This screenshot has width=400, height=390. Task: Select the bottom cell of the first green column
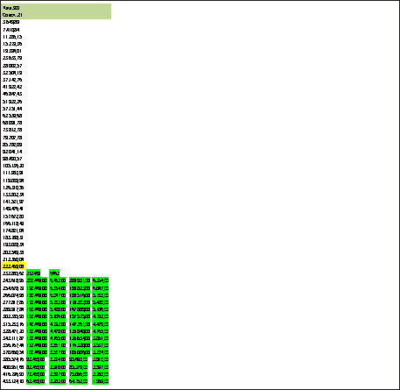[35, 381]
